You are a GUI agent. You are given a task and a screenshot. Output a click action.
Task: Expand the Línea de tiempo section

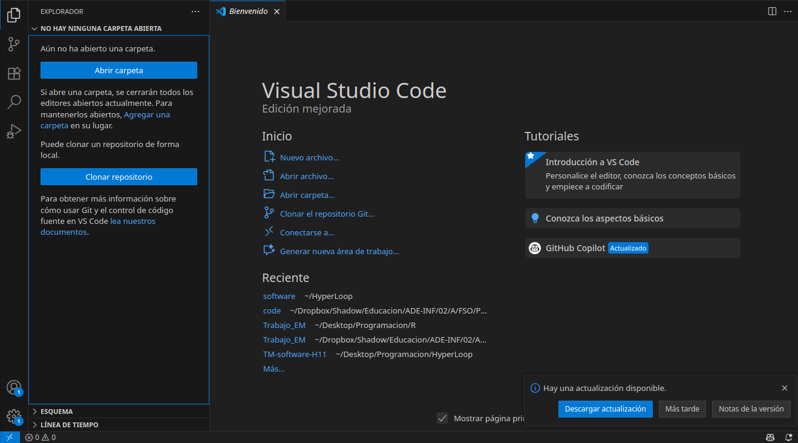click(x=70, y=425)
